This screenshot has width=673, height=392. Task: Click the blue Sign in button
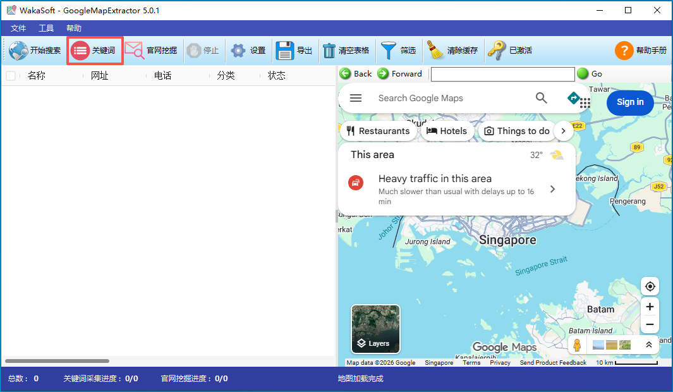[x=630, y=102]
